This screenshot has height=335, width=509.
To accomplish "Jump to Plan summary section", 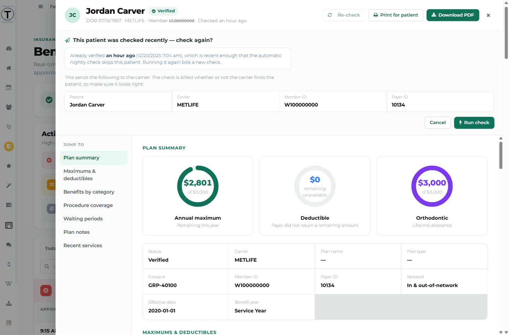I will [94, 158].
